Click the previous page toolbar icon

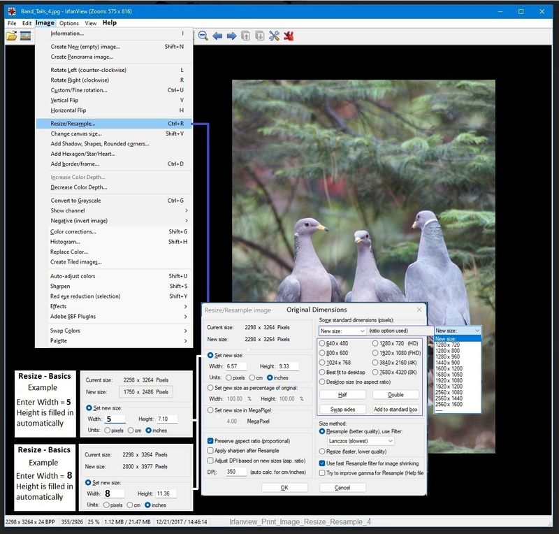point(246,36)
